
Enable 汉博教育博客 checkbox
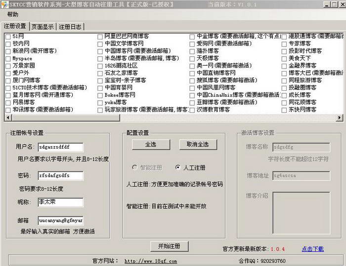click(192, 110)
